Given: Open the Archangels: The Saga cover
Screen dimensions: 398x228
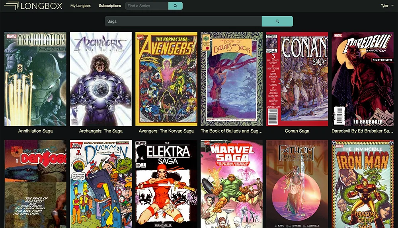Looking at the screenshot, I should [x=101, y=79].
